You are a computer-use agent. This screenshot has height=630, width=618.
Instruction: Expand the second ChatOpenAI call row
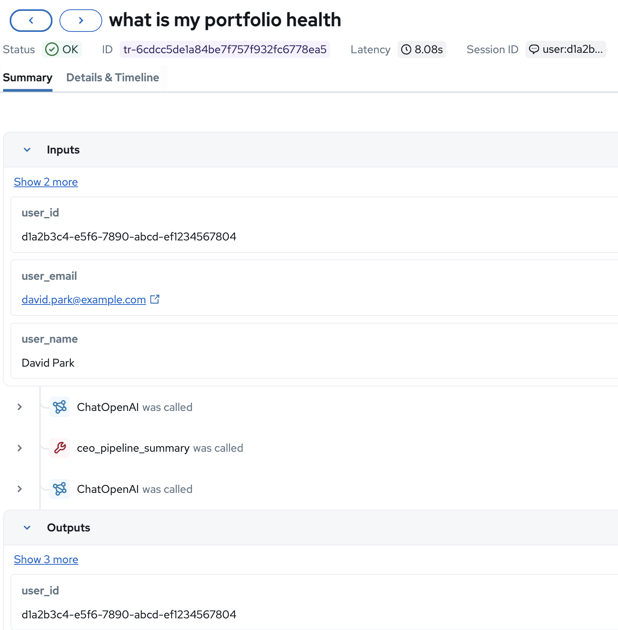(x=20, y=489)
